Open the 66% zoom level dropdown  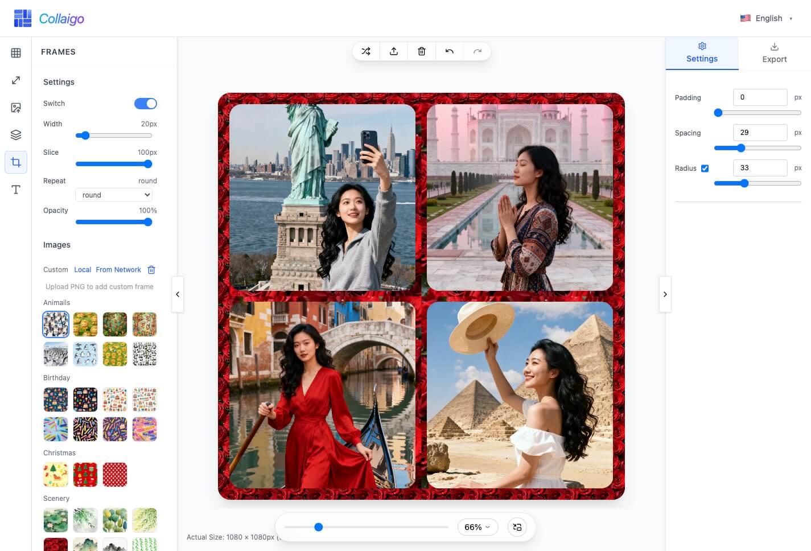coord(477,527)
